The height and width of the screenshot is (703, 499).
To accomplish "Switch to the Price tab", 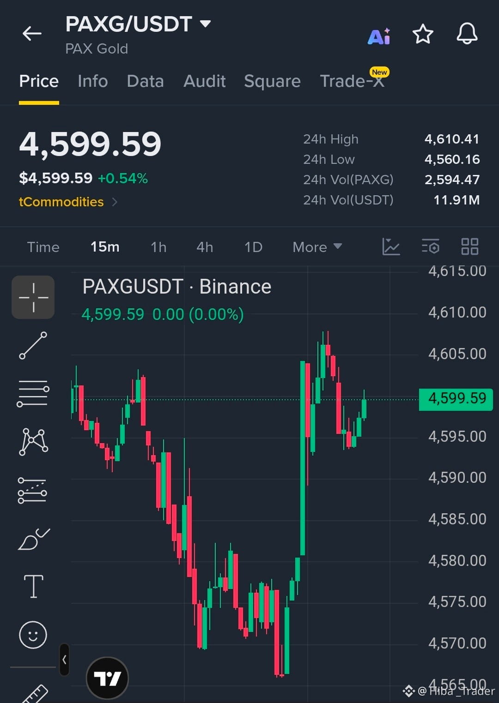I will coord(39,81).
